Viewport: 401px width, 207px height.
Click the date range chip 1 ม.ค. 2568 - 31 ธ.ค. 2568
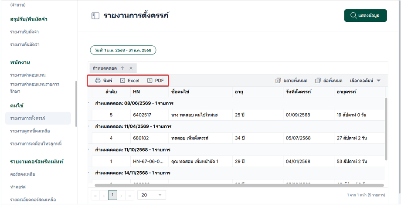[x=123, y=51]
